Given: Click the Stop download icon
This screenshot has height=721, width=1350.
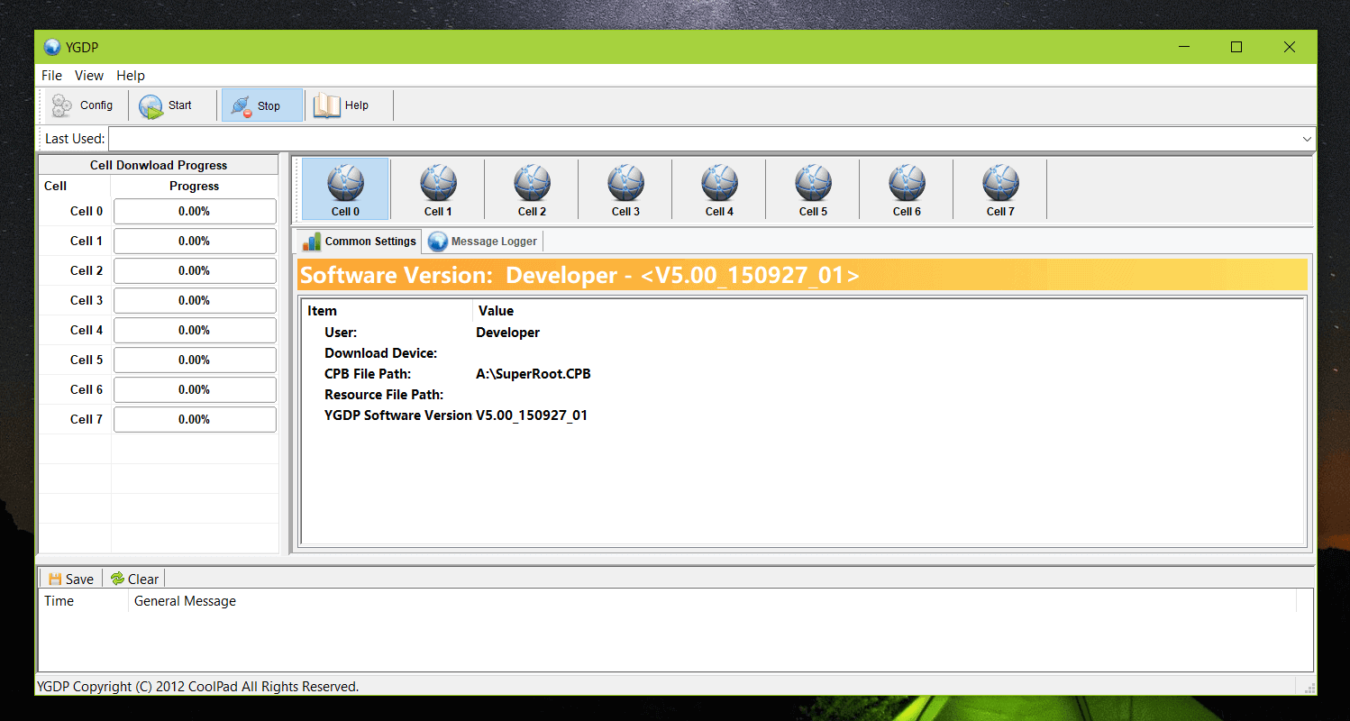Looking at the screenshot, I should (241, 106).
